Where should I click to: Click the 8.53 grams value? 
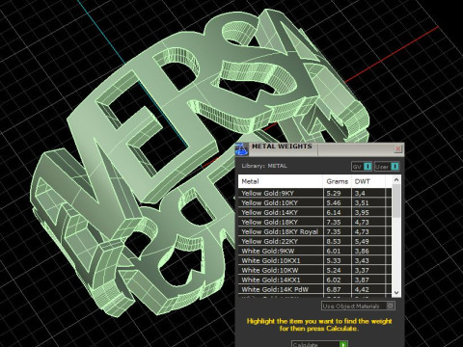[x=334, y=241]
